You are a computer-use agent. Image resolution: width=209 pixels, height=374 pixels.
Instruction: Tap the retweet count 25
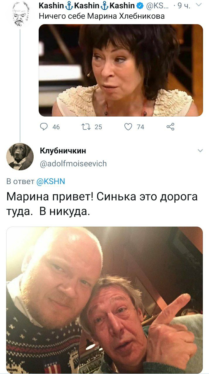98,127
